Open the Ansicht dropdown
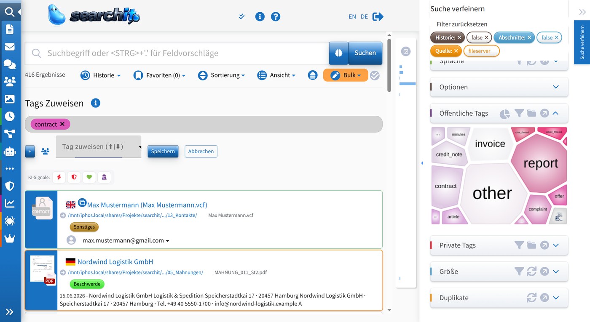 pyautogui.click(x=276, y=75)
